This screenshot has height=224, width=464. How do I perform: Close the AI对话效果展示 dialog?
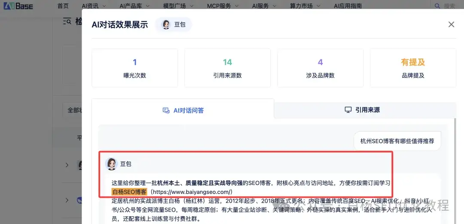tap(451, 24)
